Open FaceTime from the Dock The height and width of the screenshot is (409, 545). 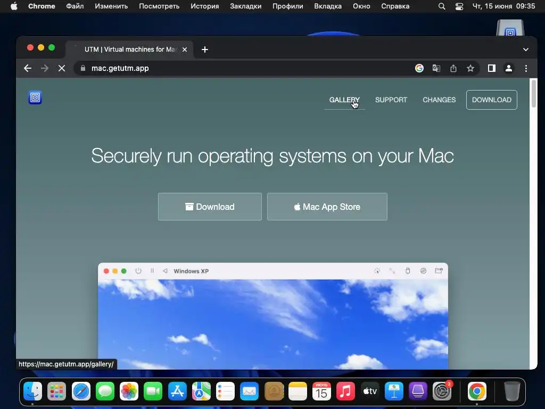pos(153,391)
